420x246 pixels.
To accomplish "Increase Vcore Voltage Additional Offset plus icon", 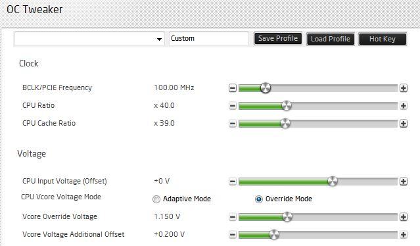I will point(404,235).
